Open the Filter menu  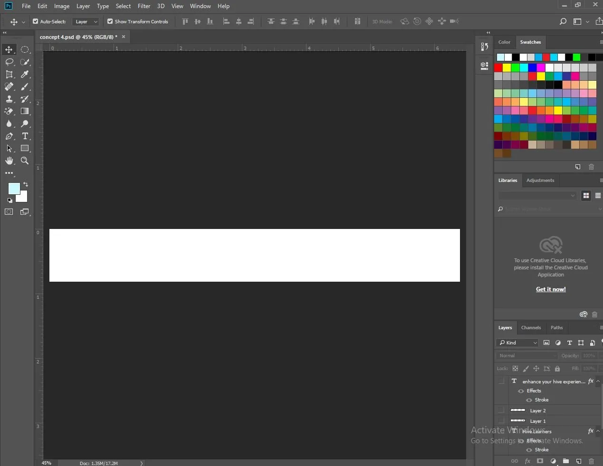click(144, 6)
